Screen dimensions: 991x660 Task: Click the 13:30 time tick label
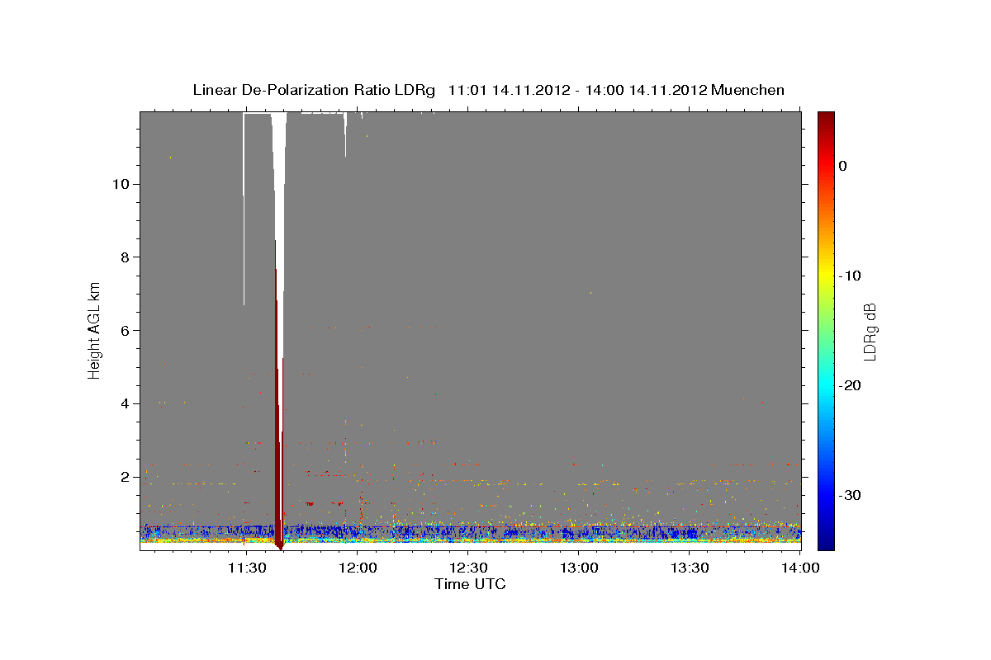[690, 568]
